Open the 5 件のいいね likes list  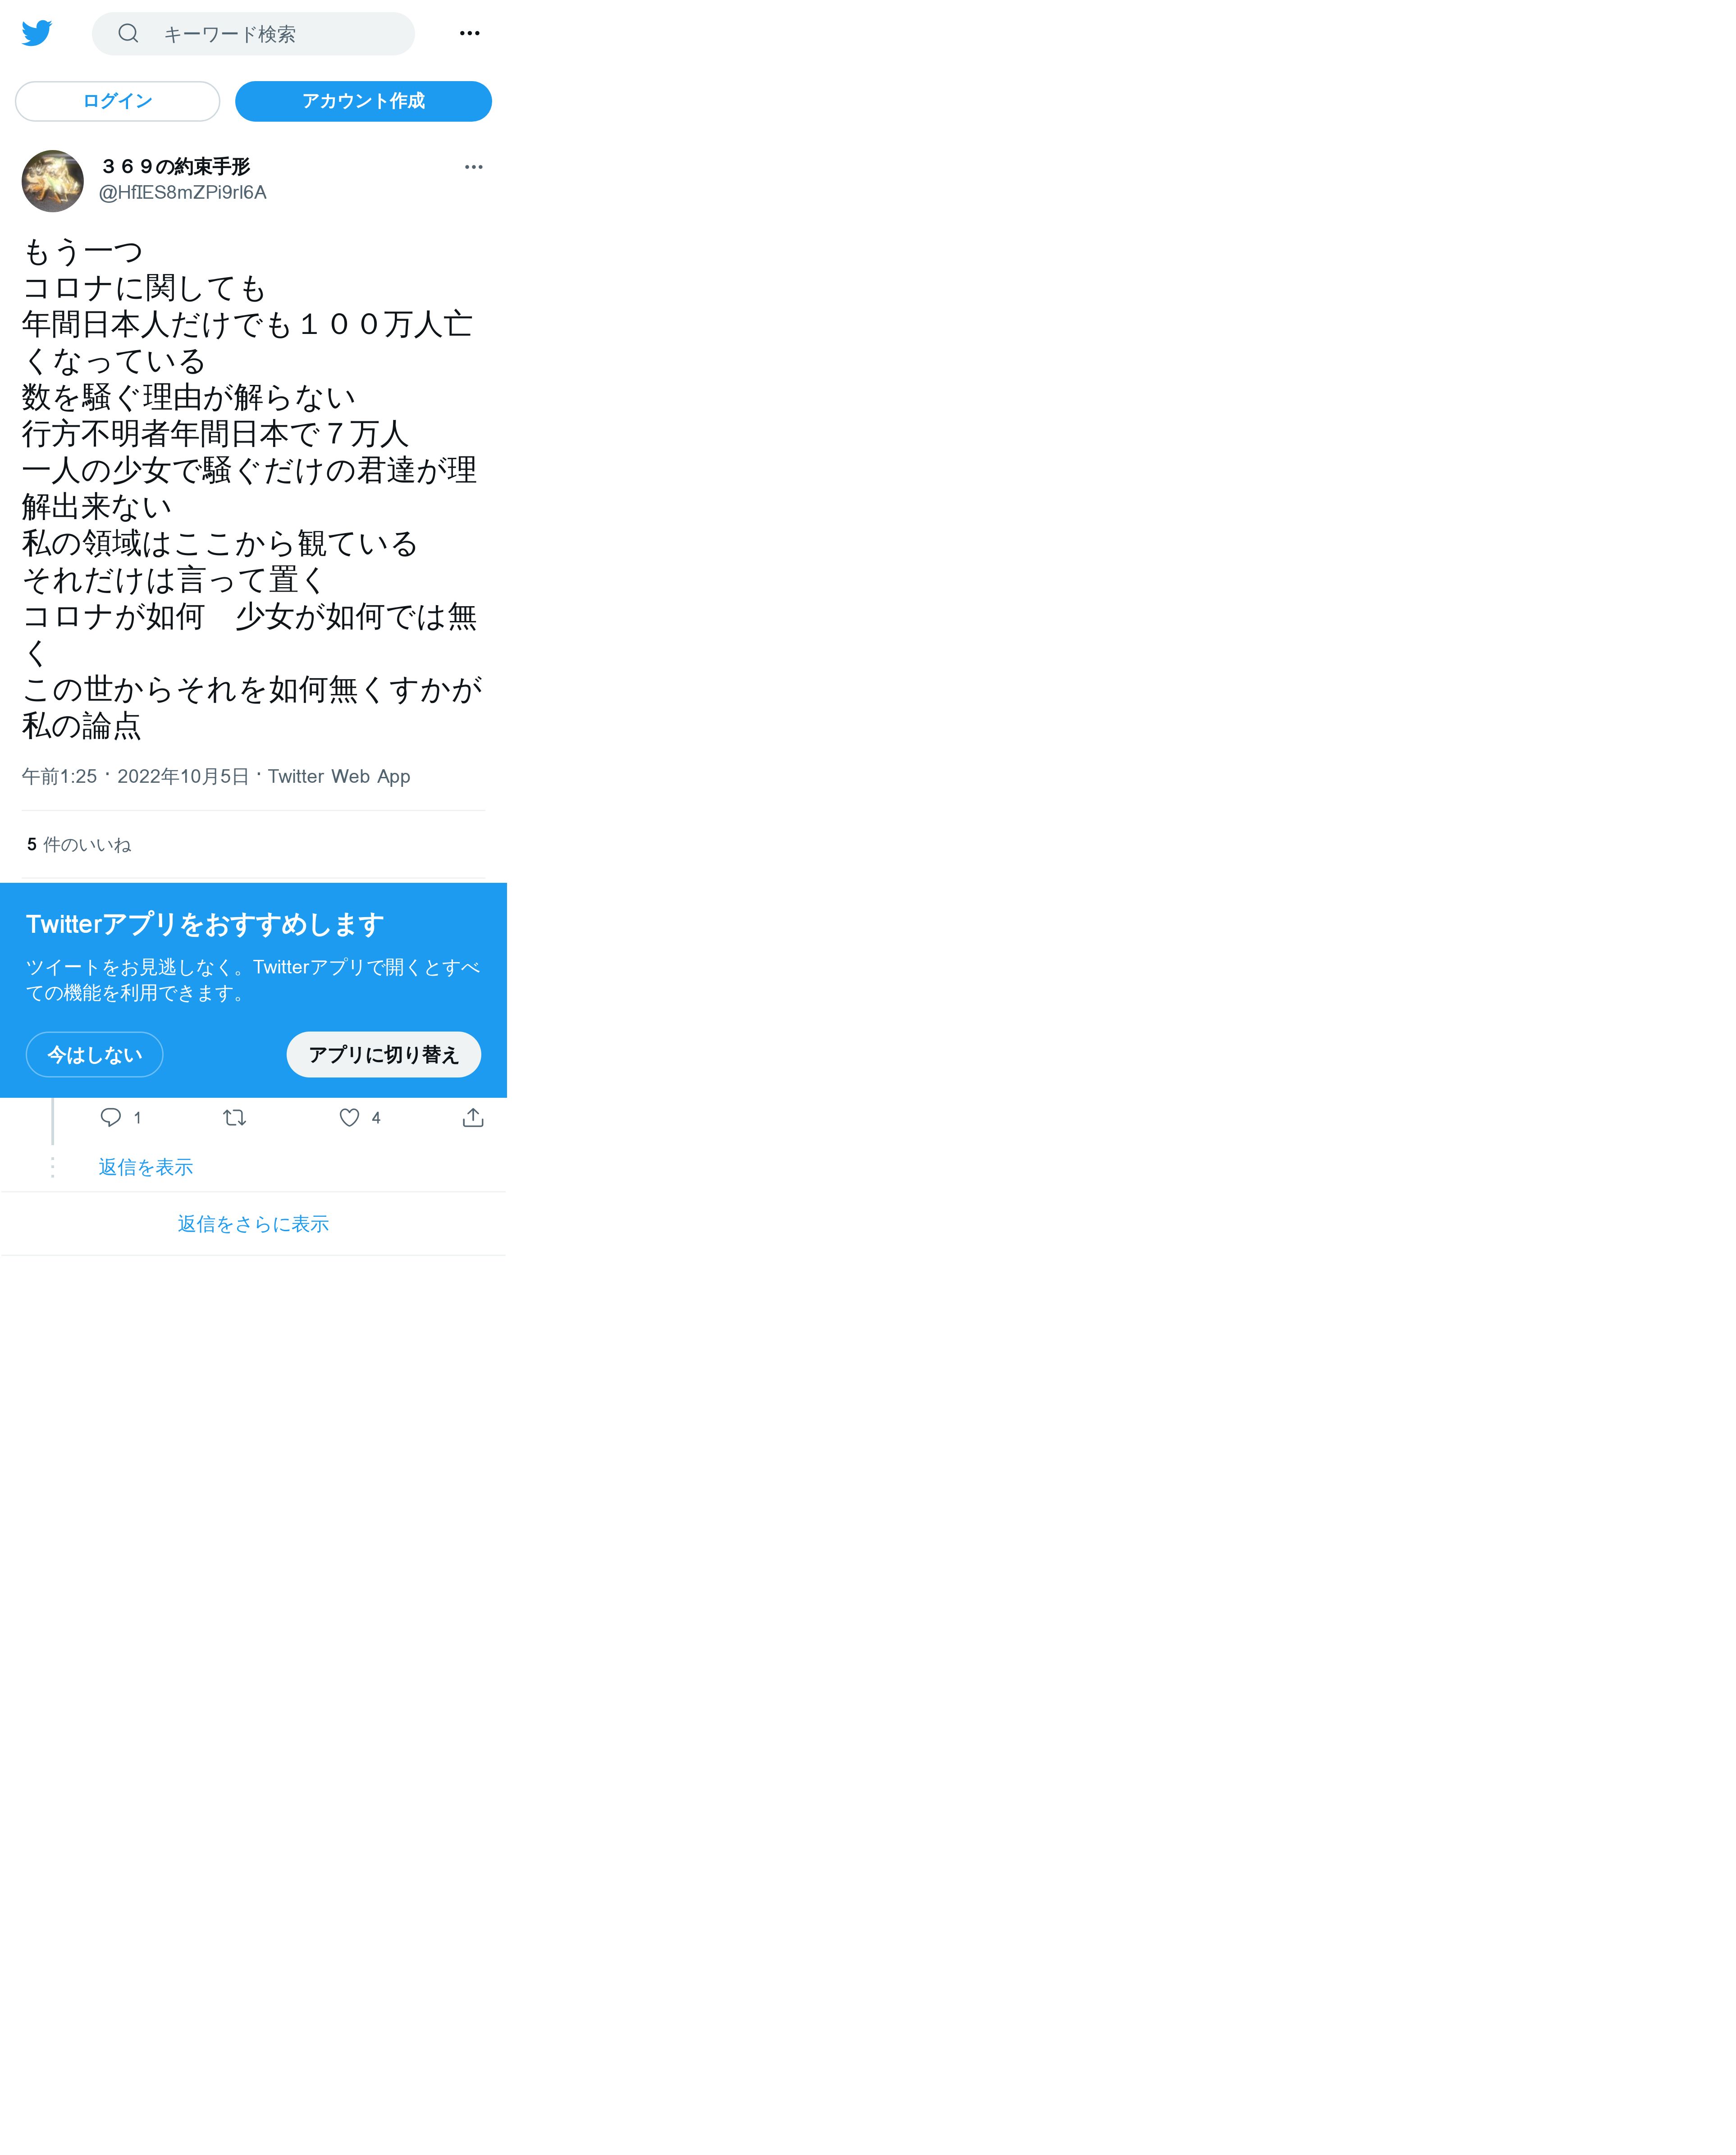tap(79, 845)
